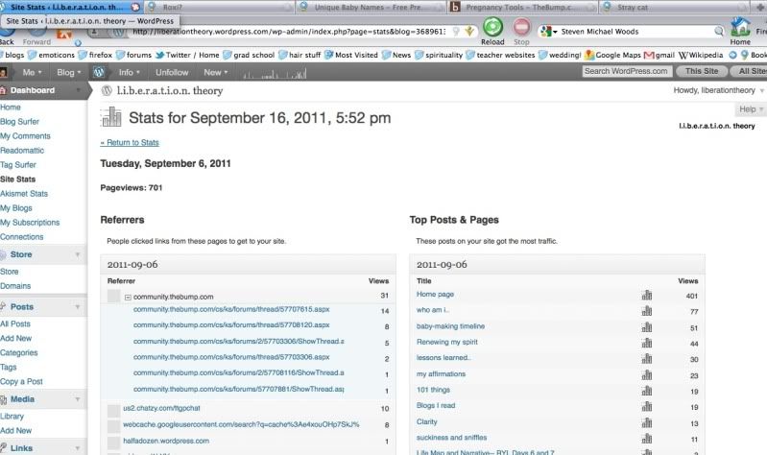Click the Steven Michael Woods search box

coord(635,32)
